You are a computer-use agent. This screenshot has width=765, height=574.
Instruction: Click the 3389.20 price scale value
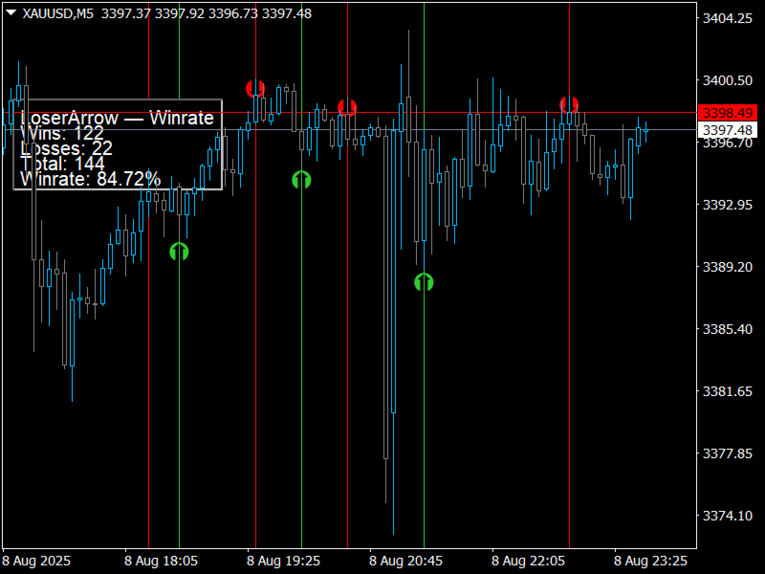tap(727, 267)
